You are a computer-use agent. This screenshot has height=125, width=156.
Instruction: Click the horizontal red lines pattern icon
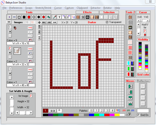[x=130, y=47]
